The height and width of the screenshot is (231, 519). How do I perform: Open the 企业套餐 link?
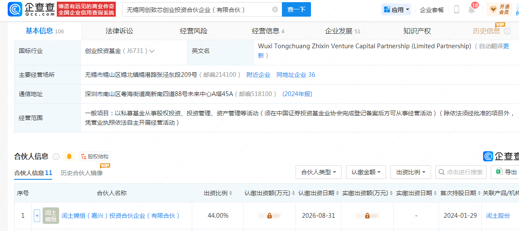pos(432,9)
